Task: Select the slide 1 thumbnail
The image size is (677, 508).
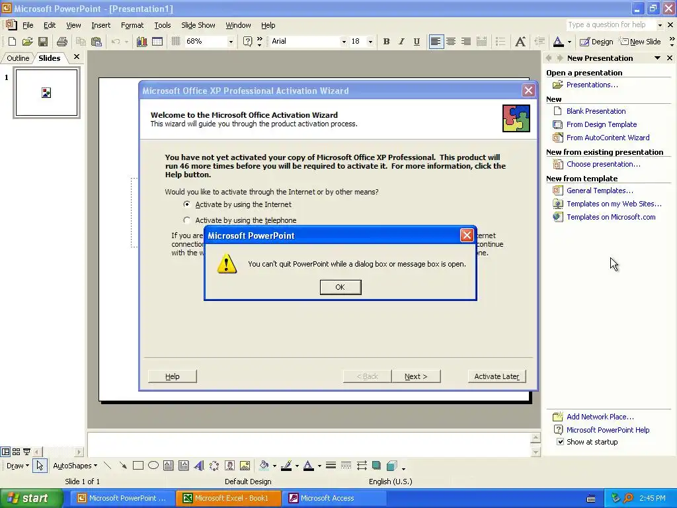Action: coord(47,93)
